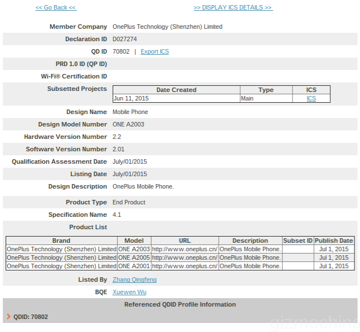Viewport: 360px width, 332px height.
Task: Open the Xuewen Wu BQE link
Action: tap(130, 292)
